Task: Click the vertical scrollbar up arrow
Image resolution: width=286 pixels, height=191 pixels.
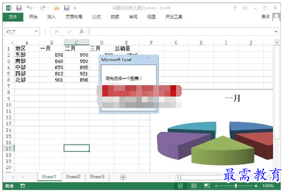Action: (277, 42)
